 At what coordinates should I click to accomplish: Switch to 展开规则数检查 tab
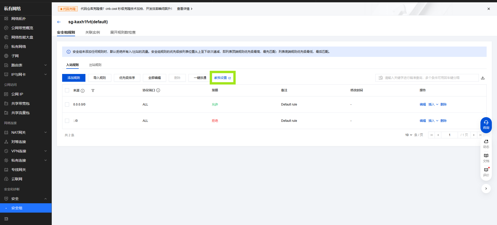[x=123, y=32]
